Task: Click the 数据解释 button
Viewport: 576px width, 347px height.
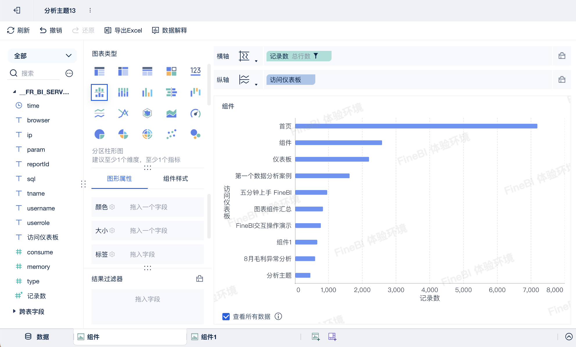Action: (170, 31)
